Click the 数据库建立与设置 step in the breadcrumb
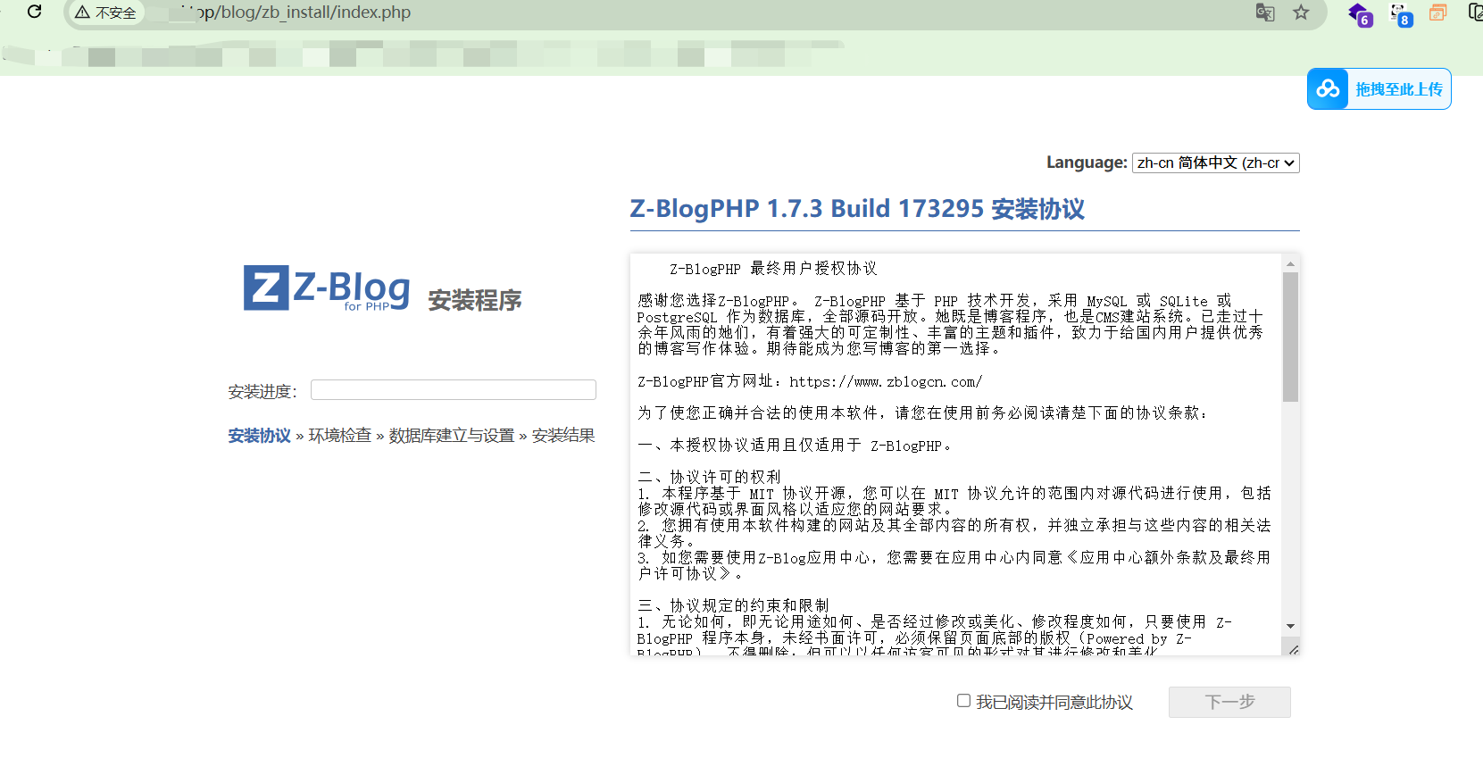Image resolution: width=1483 pixels, height=775 pixels. pyautogui.click(x=452, y=436)
